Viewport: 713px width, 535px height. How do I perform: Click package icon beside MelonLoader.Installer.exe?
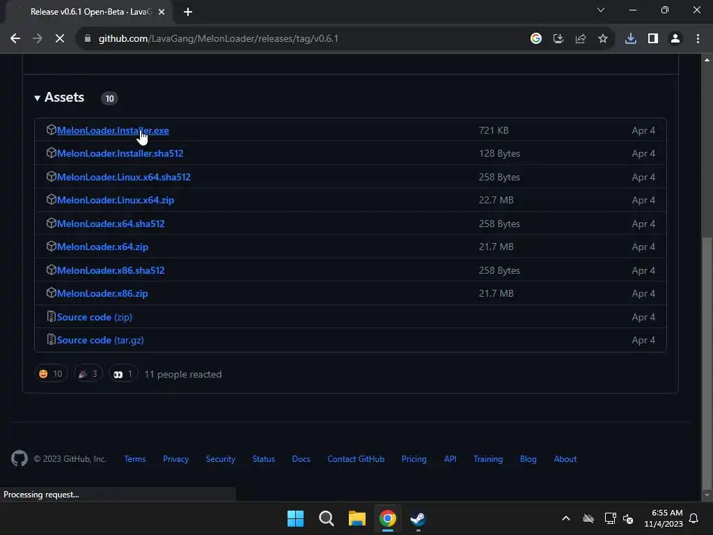coord(51,130)
